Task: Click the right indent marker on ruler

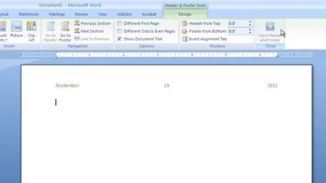Action: tap(277, 55)
